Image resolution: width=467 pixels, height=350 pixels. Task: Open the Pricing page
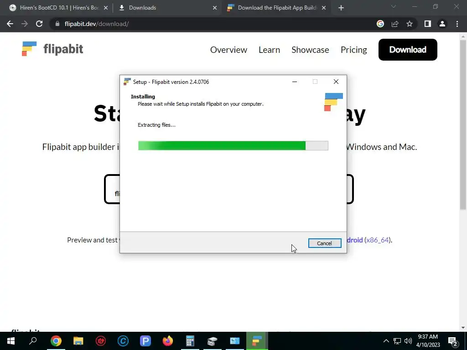point(353,50)
